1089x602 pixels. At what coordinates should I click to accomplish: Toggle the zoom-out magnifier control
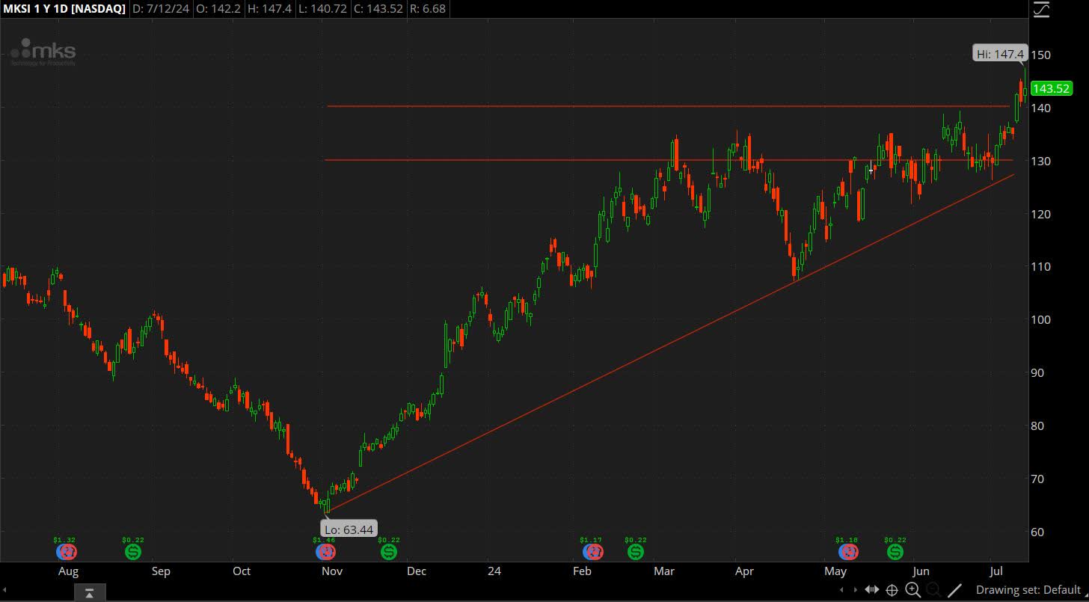933,590
